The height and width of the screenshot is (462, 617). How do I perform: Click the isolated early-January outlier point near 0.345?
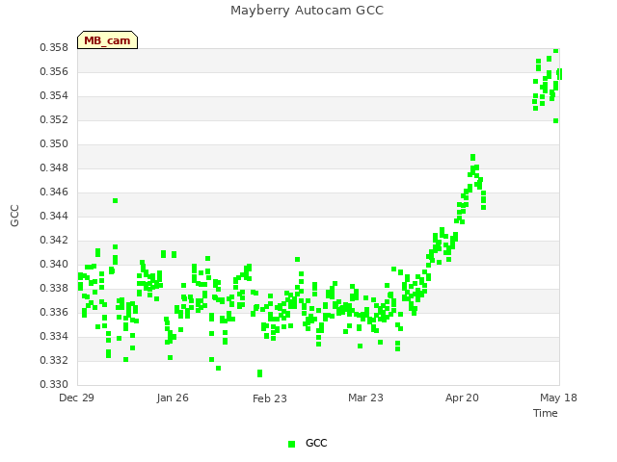pyautogui.click(x=116, y=201)
